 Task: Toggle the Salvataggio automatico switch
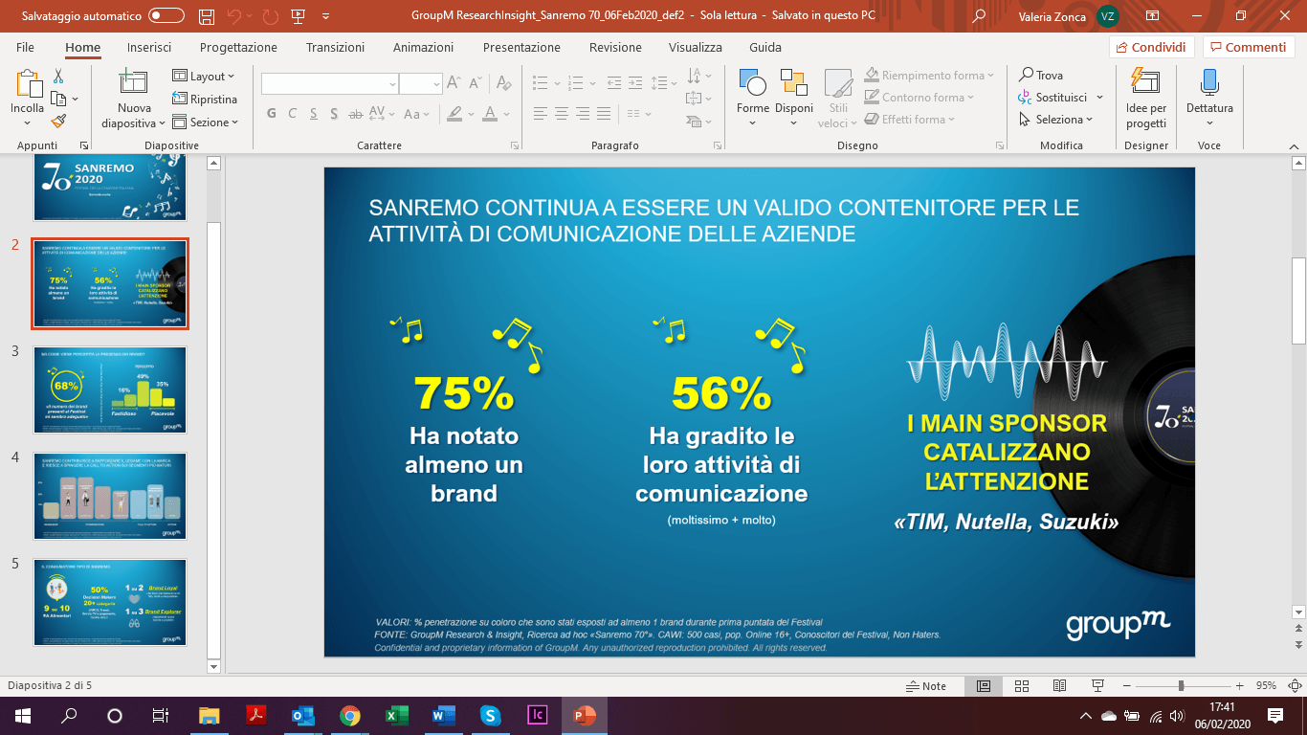coord(166,15)
